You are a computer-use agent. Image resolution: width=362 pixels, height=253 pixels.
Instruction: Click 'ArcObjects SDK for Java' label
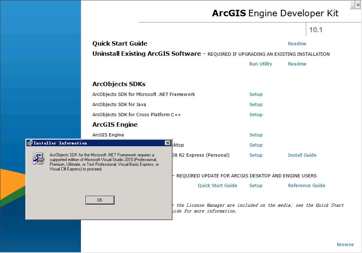coord(119,105)
